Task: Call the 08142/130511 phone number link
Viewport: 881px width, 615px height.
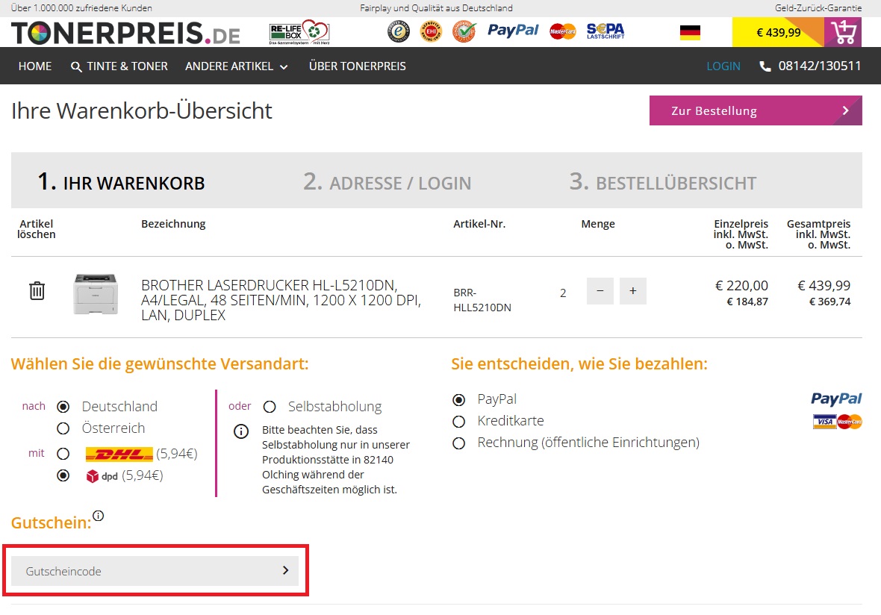Action: (819, 66)
